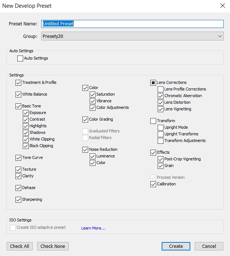This screenshot has height=256, width=230.
Task: Disable the Tone Curve checkbox
Action: coord(18,158)
